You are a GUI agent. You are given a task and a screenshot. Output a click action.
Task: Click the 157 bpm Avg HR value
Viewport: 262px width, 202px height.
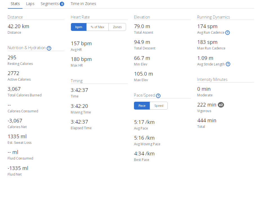[x=81, y=44]
